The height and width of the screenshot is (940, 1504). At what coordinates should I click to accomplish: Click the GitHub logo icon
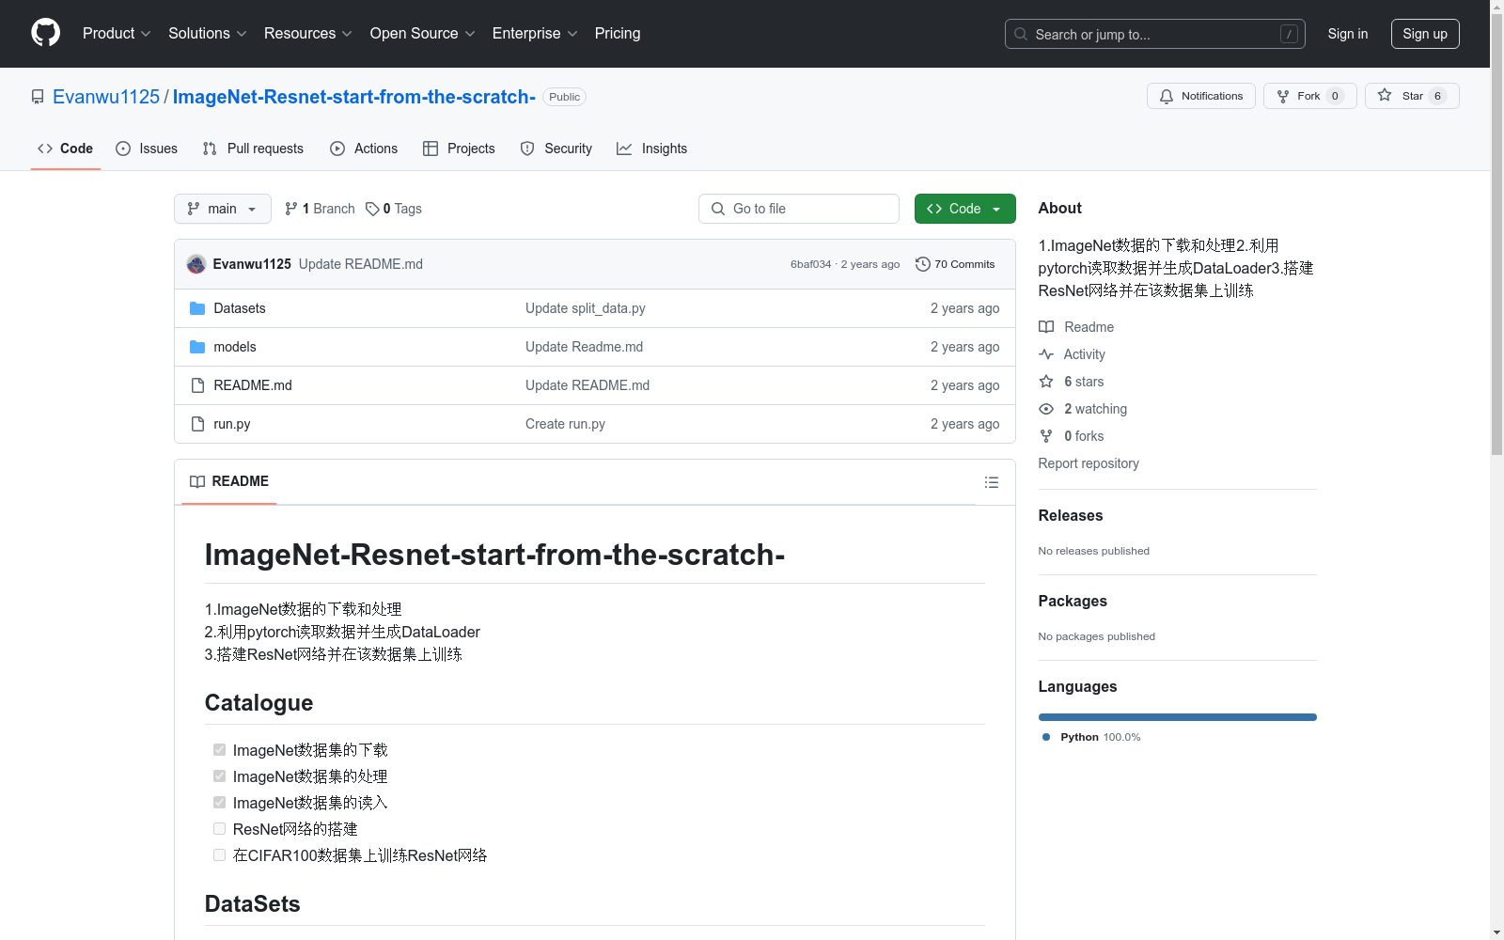pyautogui.click(x=45, y=33)
